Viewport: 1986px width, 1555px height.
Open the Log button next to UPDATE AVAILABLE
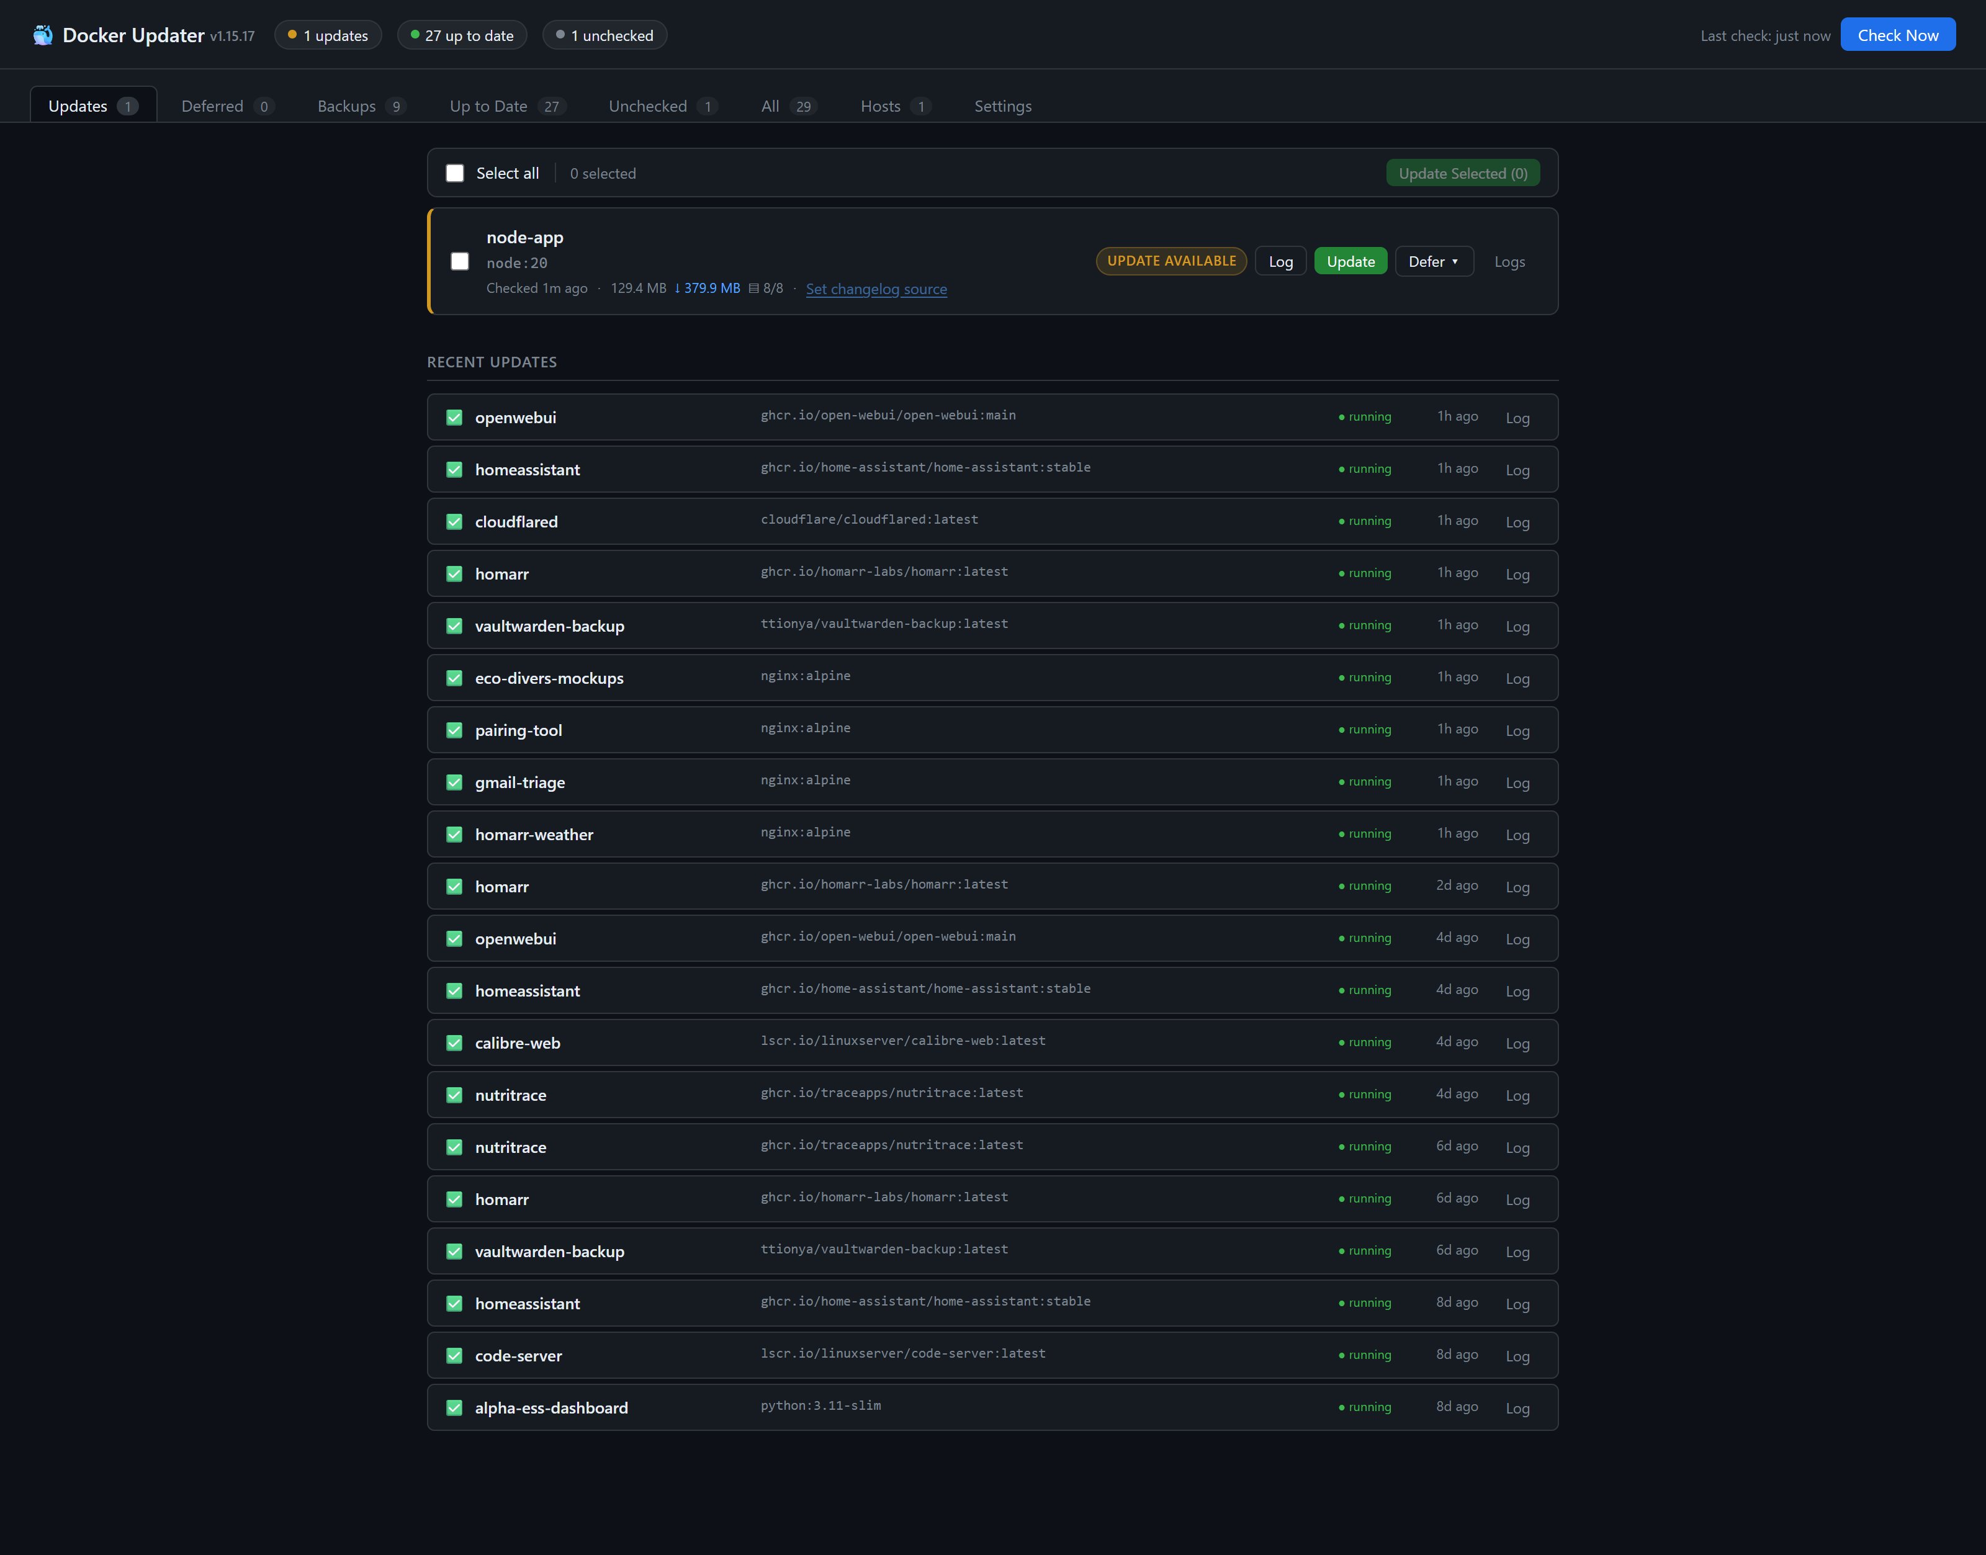tap(1280, 261)
